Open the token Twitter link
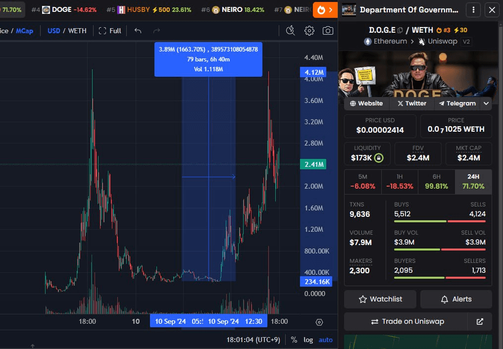Image resolution: width=503 pixels, height=349 pixels. (x=412, y=103)
